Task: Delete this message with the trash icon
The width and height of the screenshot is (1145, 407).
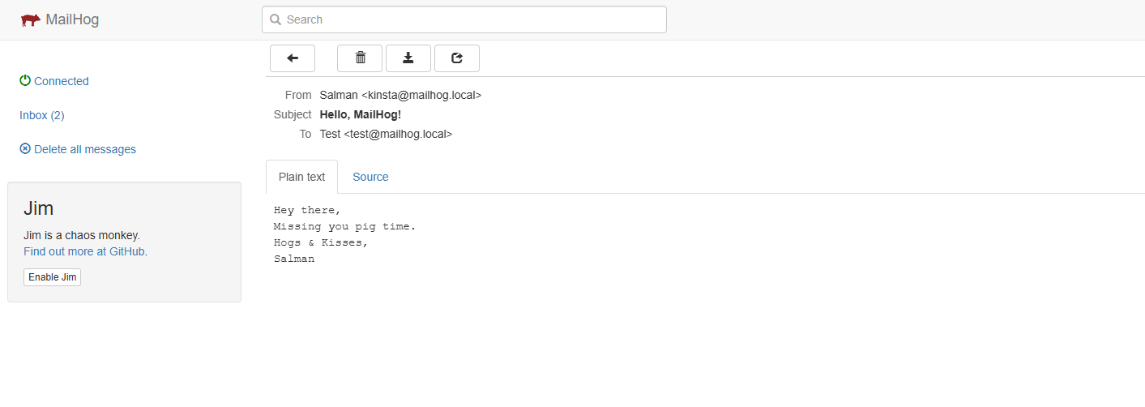Action: click(361, 58)
